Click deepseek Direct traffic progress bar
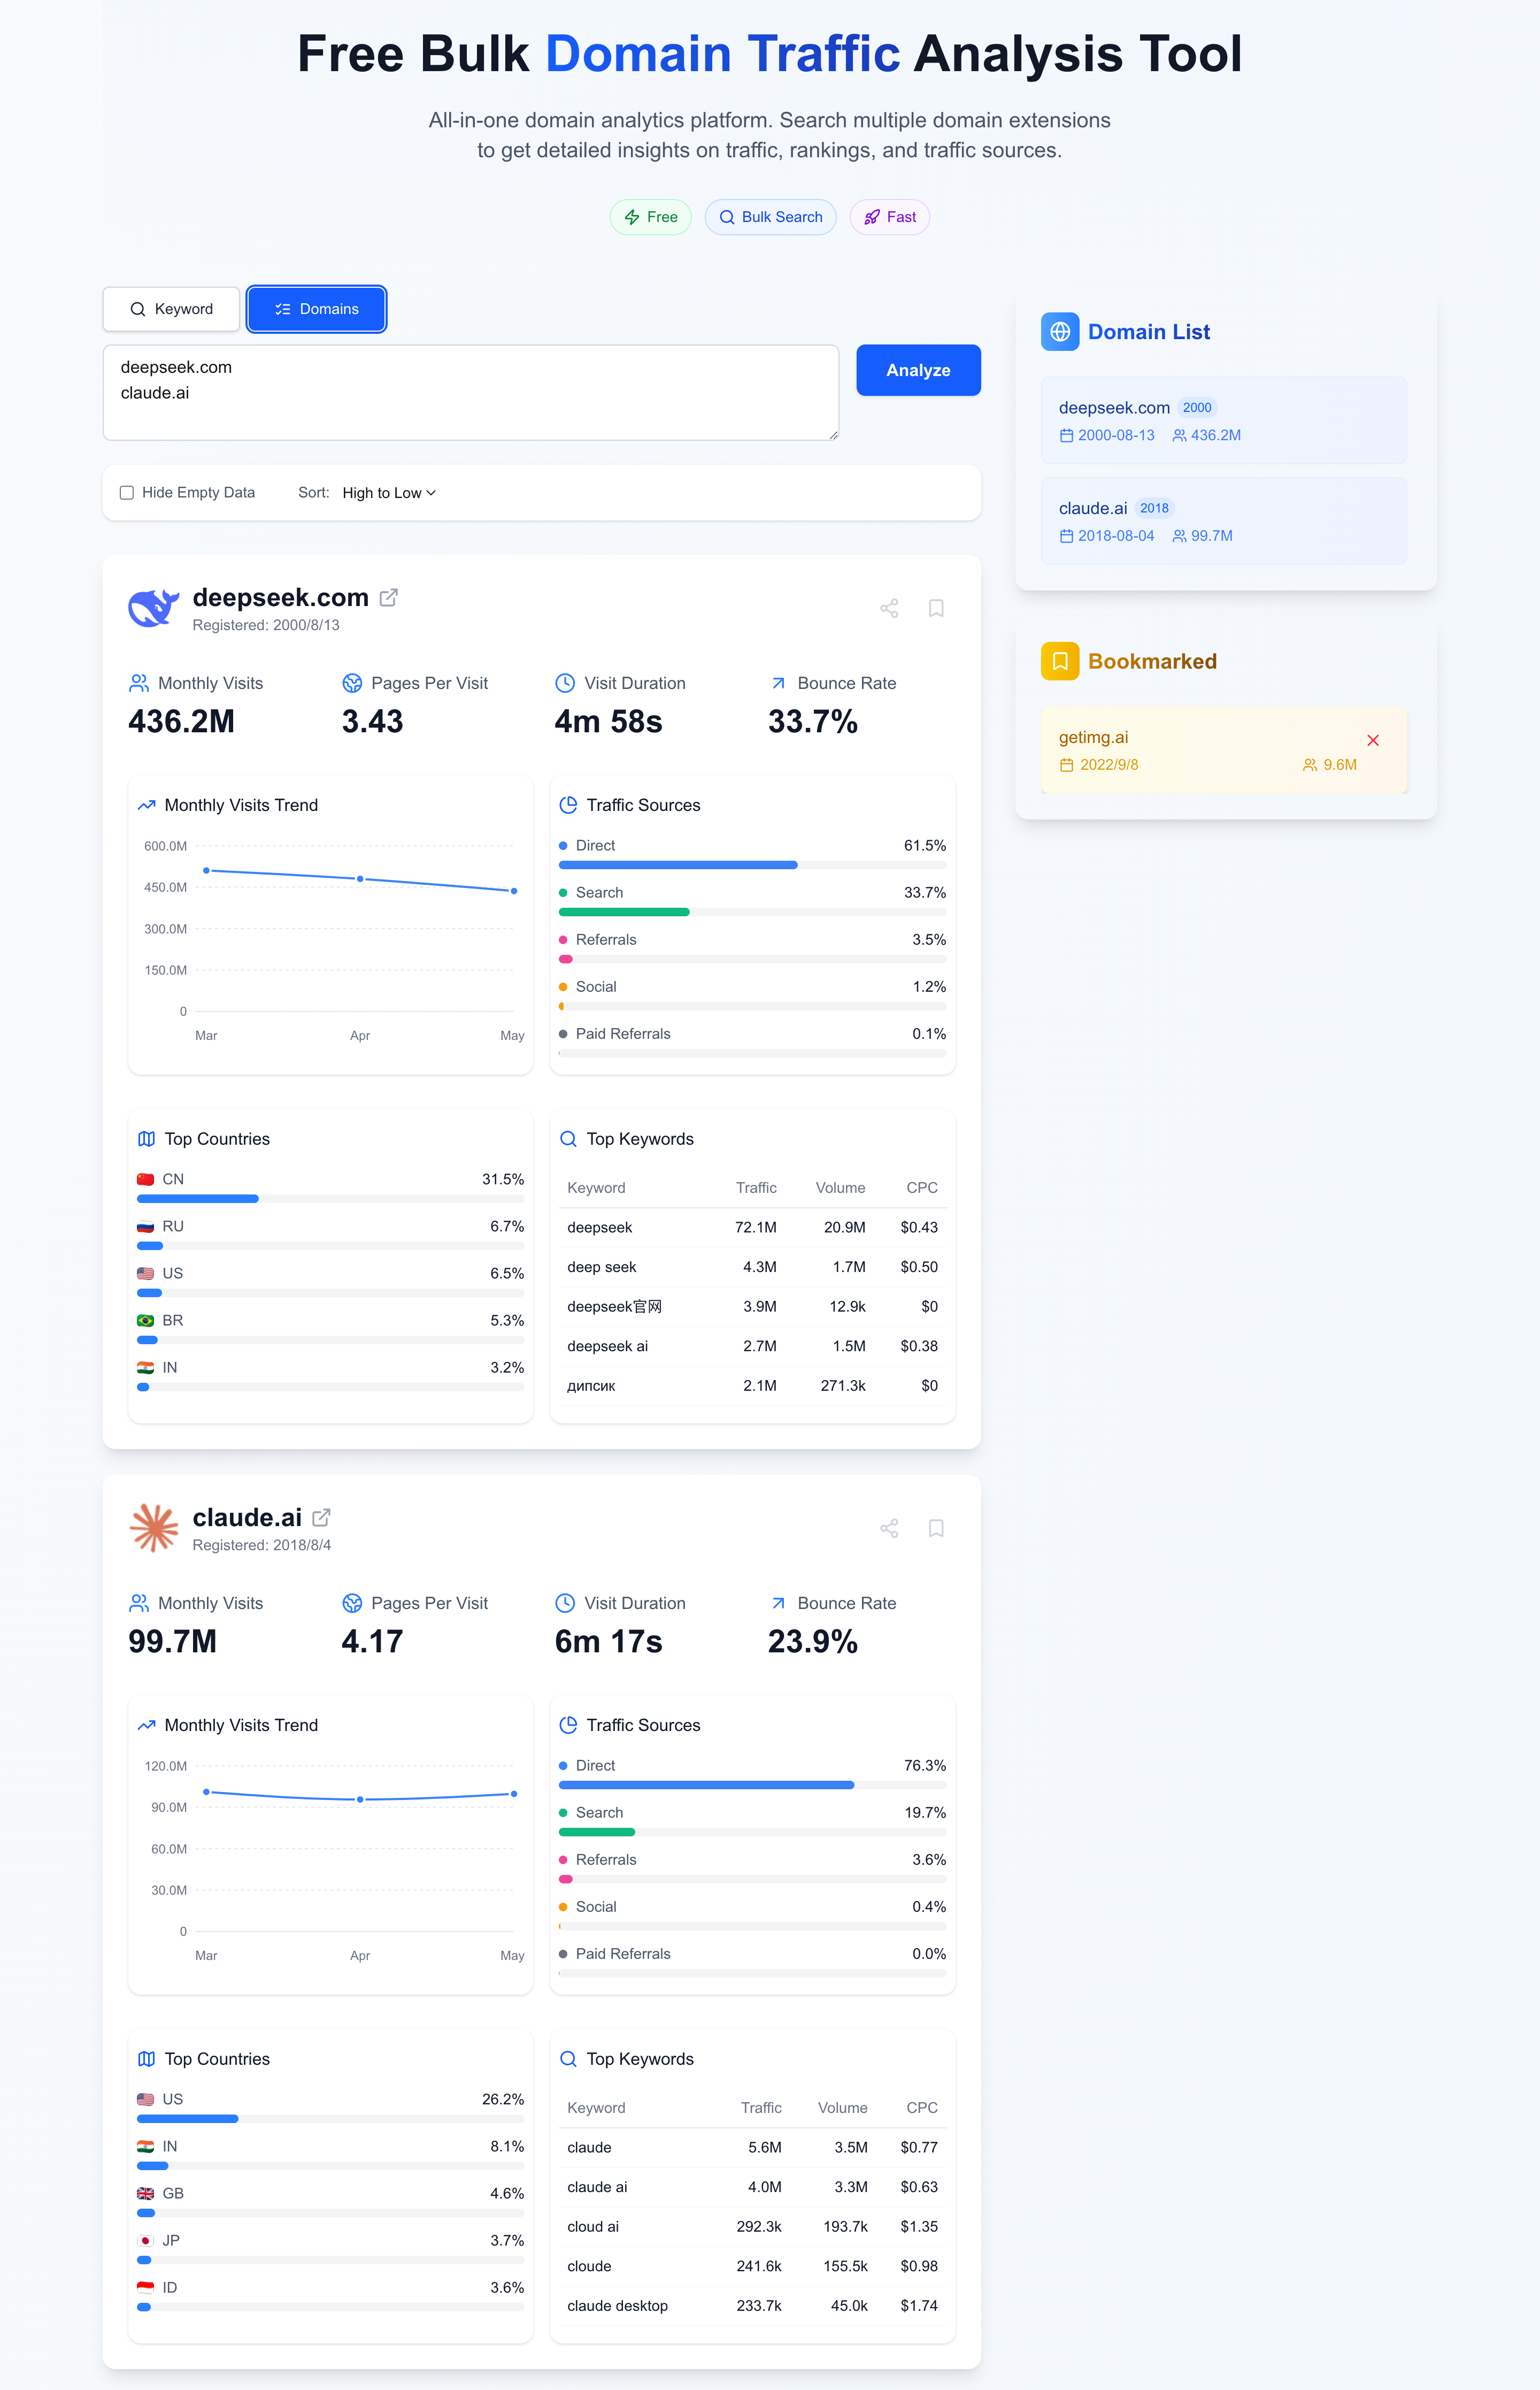 (x=752, y=864)
